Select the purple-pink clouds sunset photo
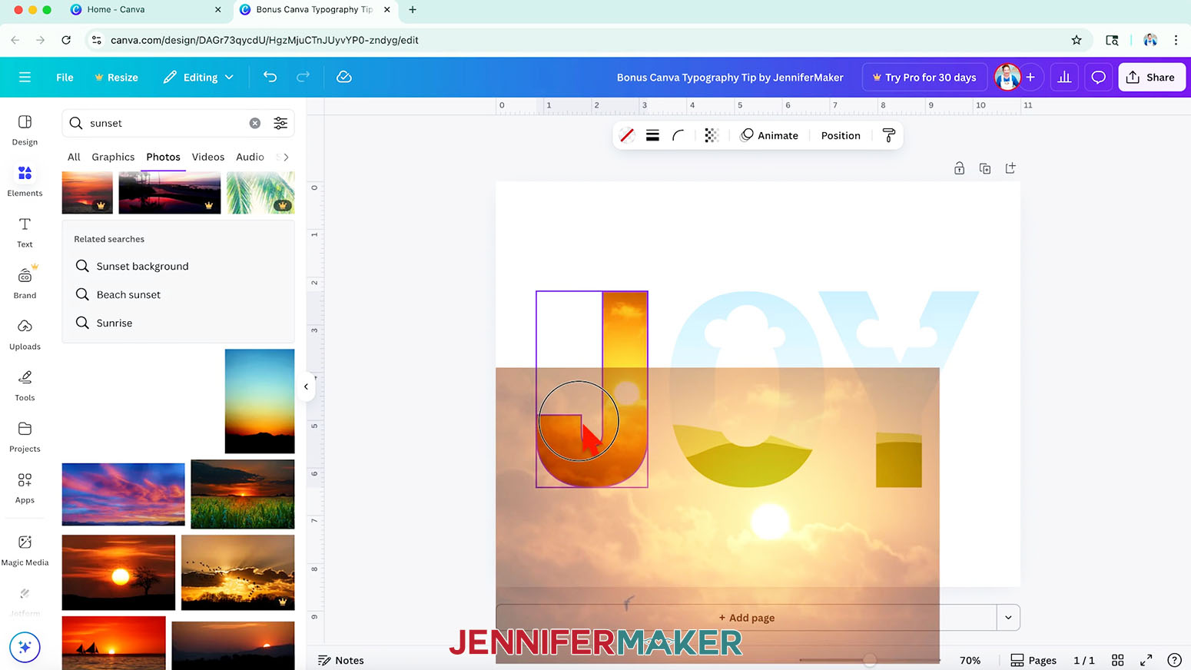The width and height of the screenshot is (1191, 670). coord(123,494)
